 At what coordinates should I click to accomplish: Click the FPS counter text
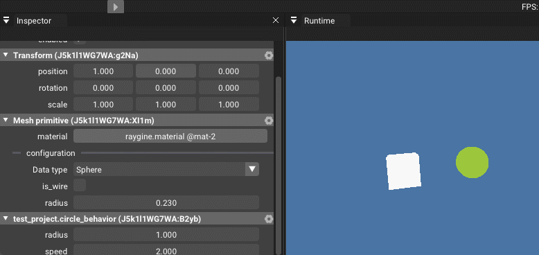pyautogui.click(x=530, y=6)
